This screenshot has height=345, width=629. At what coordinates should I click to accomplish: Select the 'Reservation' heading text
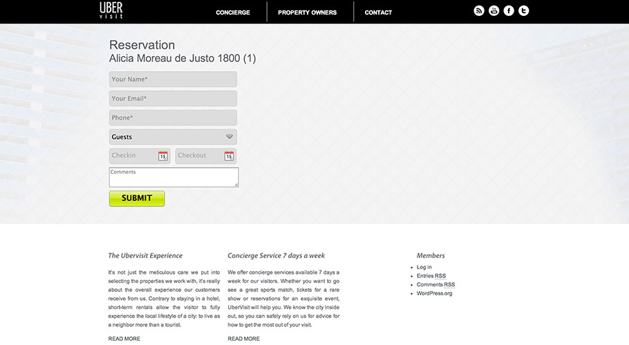click(x=142, y=45)
